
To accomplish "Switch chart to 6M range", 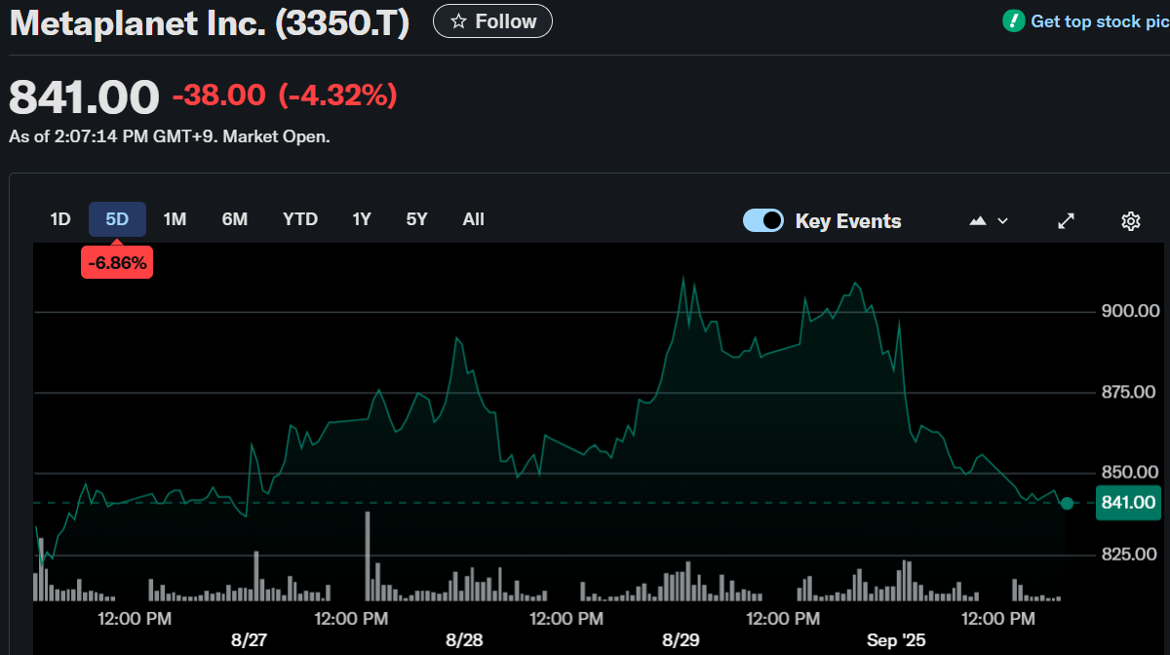I will pos(234,219).
